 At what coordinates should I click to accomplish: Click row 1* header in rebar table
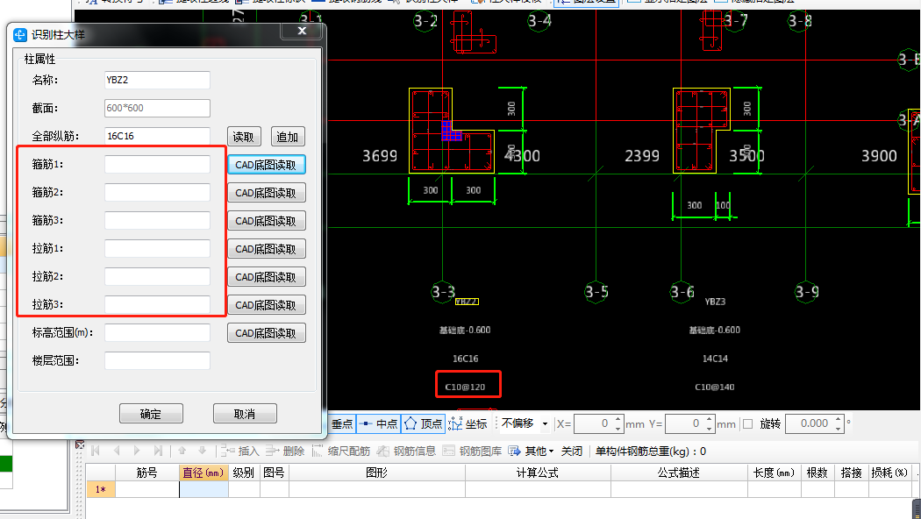[101, 490]
